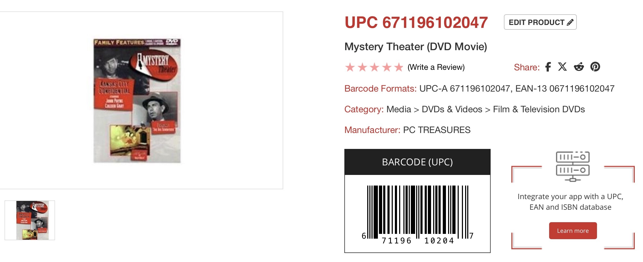
Task: Click the Learn more button
Action: (x=573, y=231)
